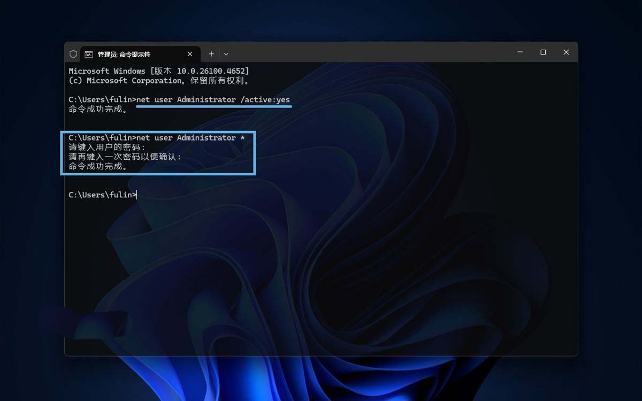Click the administrator shield icon
The height and width of the screenshot is (401, 642).
tap(72, 53)
